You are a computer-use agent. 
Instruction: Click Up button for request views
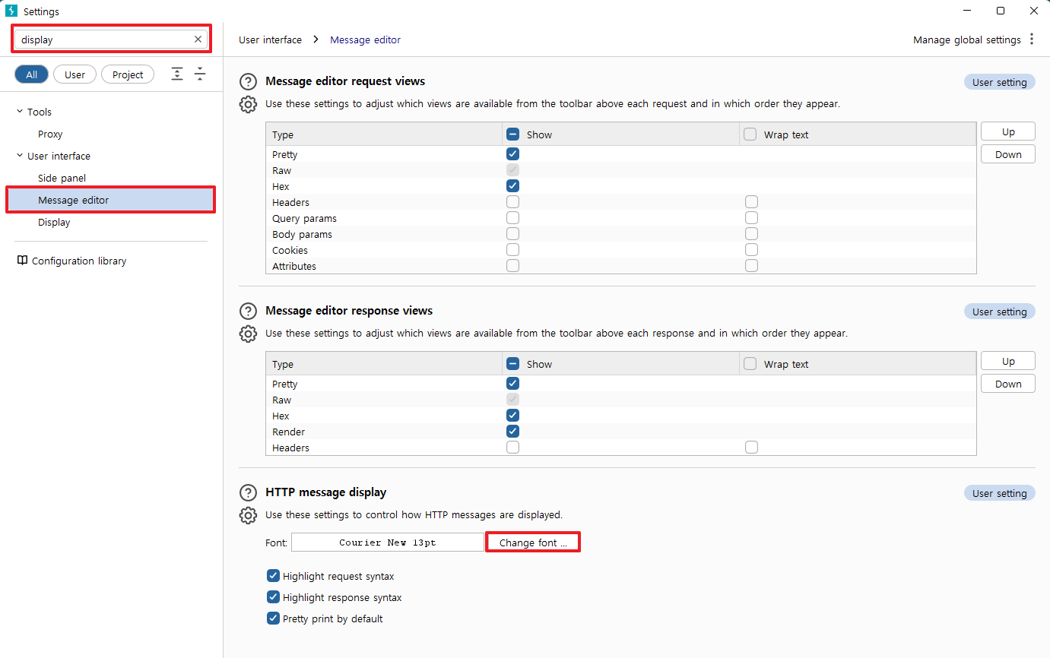(1008, 131)
